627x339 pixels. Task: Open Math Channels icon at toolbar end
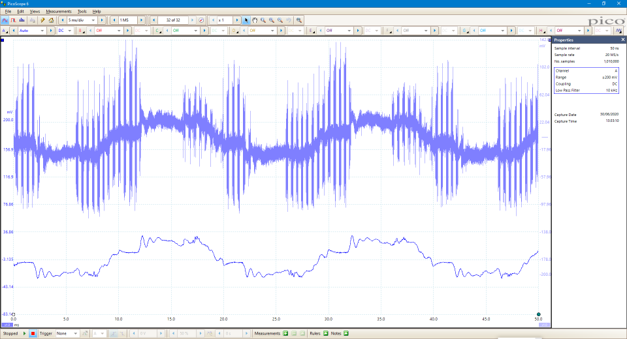pos(619,31)
